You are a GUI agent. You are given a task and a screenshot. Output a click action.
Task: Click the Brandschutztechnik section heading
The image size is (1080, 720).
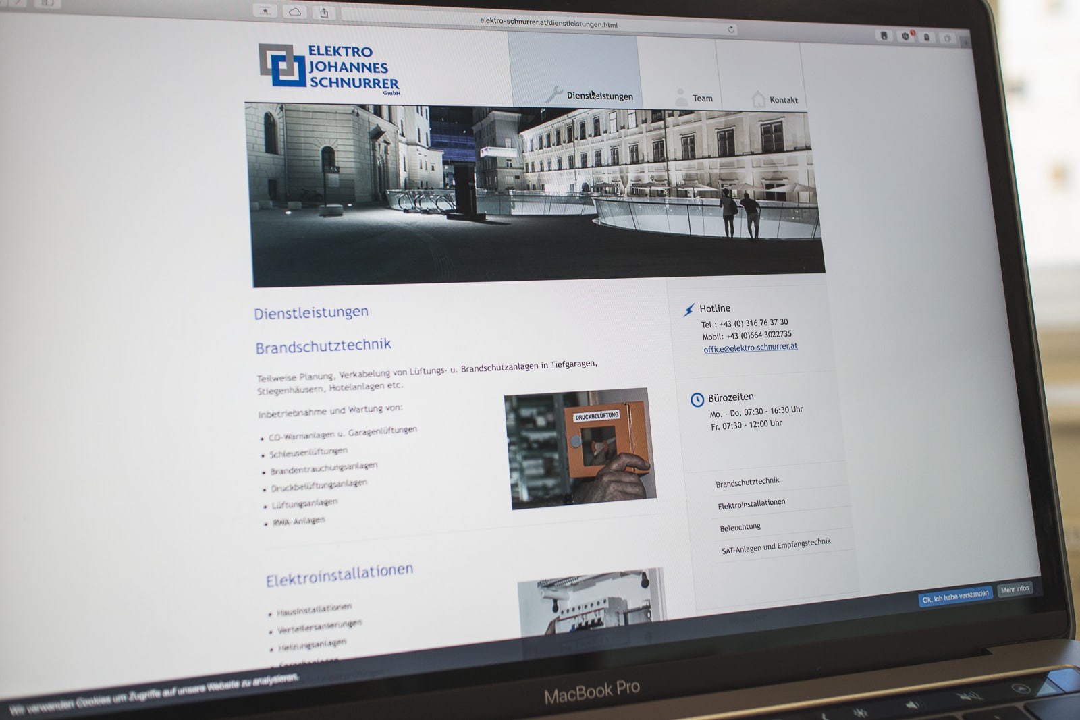[x=323, y=346]
